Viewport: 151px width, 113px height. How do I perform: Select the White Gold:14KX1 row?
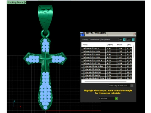(x=107, y=75)
